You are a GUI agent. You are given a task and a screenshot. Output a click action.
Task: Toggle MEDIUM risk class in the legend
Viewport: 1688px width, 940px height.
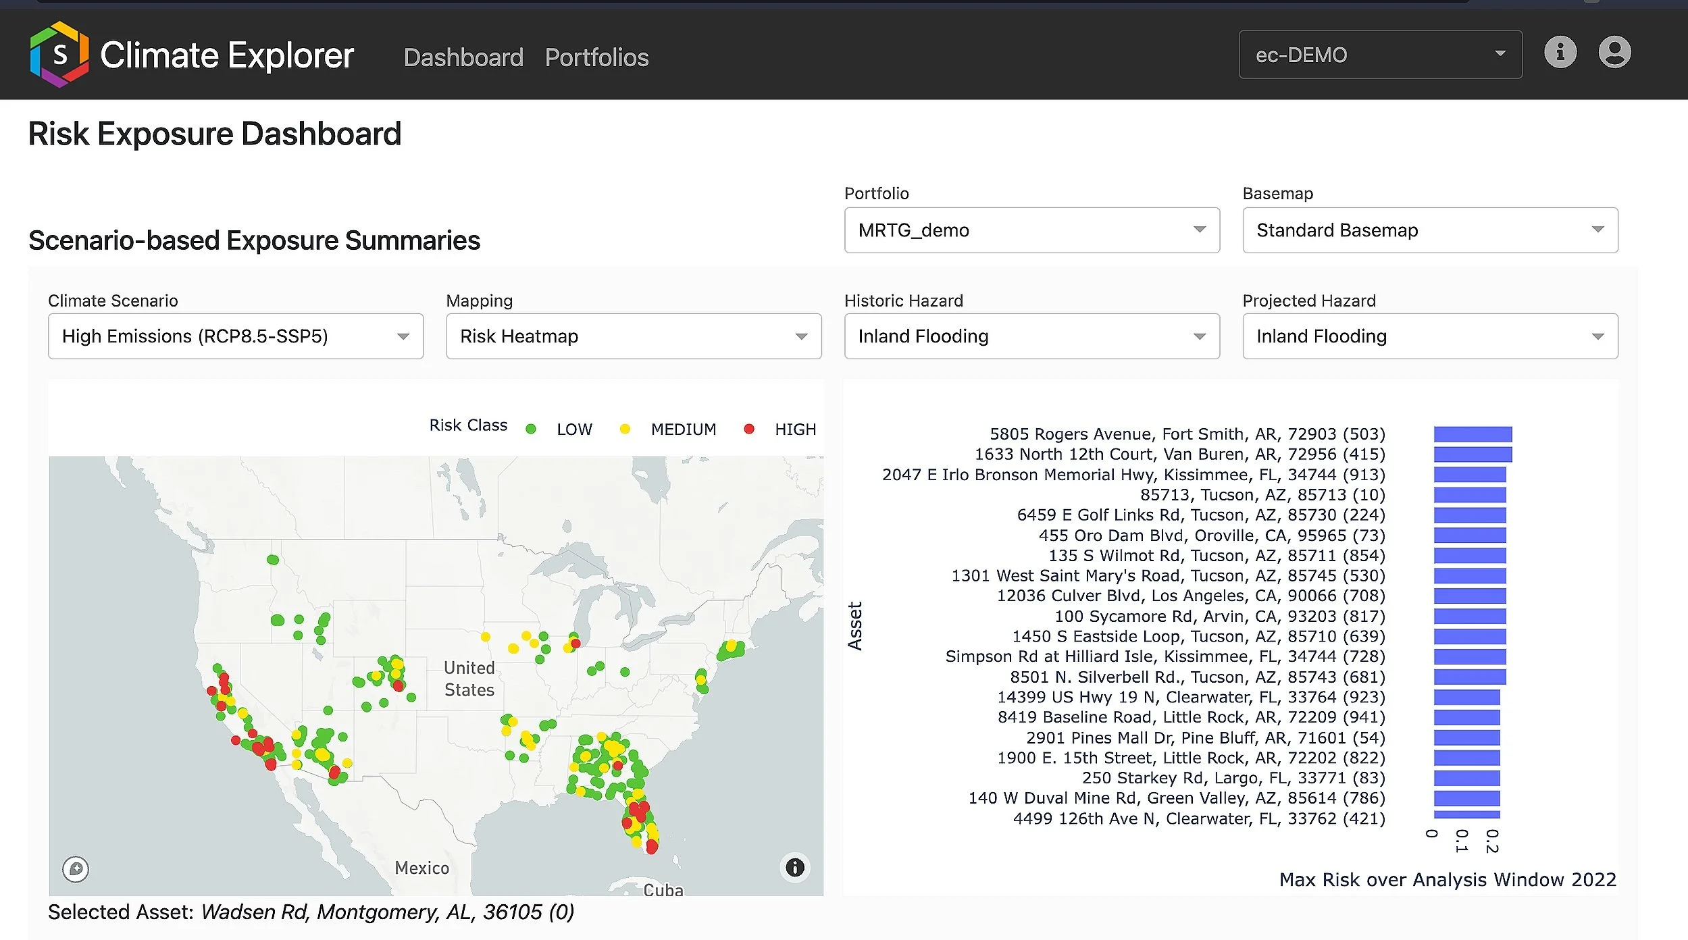[x=684, y=429]
